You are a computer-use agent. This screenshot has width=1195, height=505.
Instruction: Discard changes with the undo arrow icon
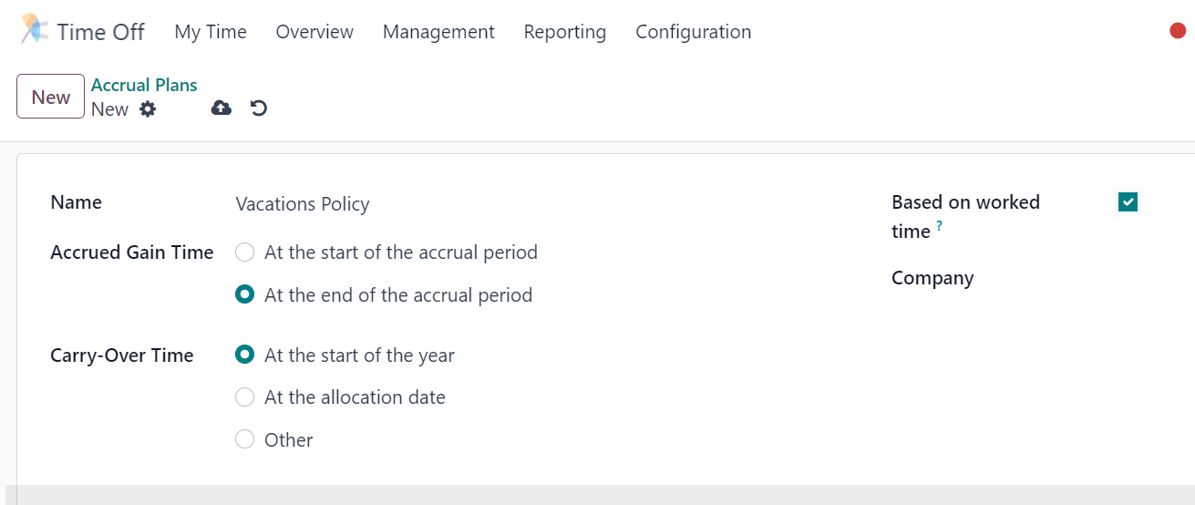tap(259, 108)
